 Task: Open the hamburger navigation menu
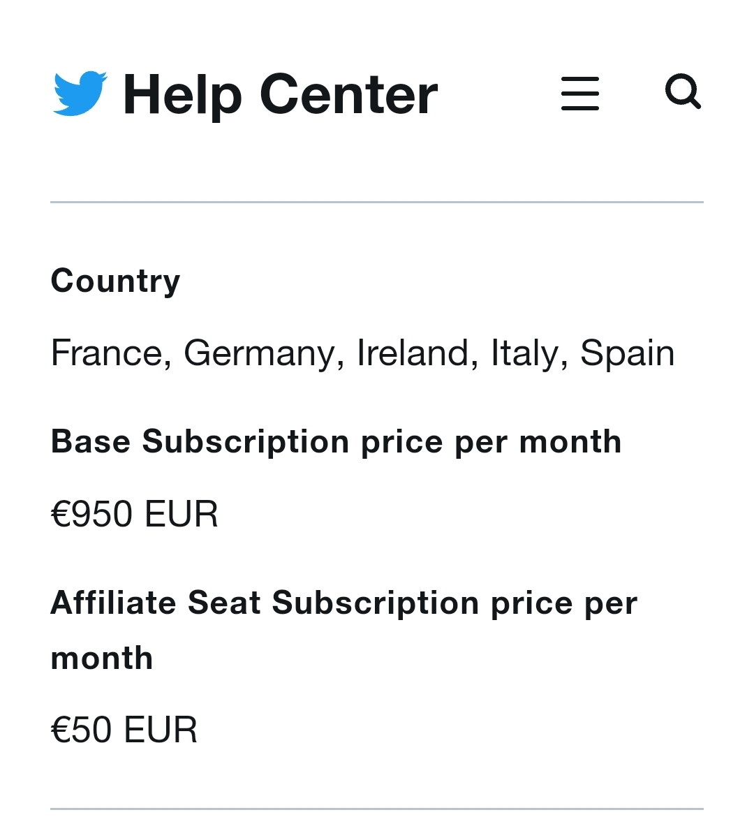[580, 94]
